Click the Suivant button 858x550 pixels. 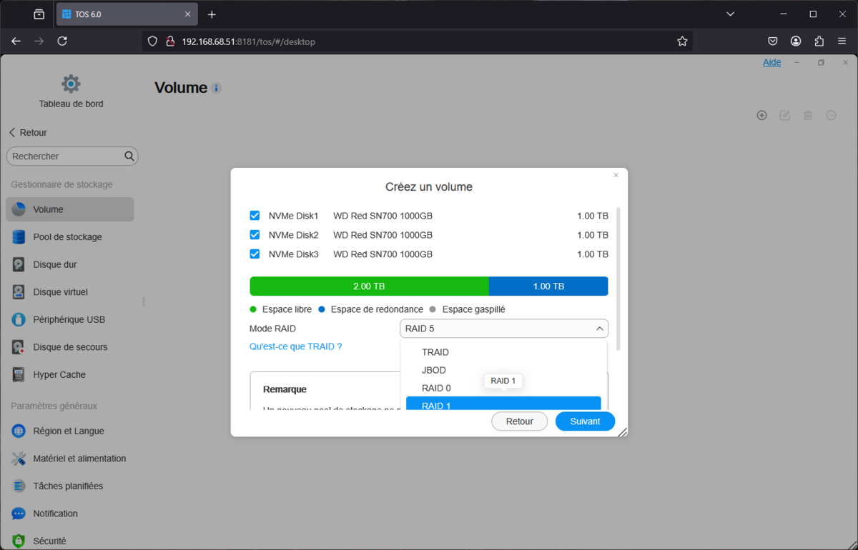585,421
